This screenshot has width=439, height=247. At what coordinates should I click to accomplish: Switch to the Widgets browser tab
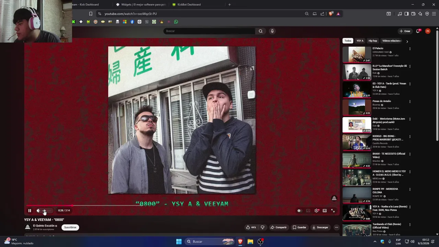click(x=141, y=4)
